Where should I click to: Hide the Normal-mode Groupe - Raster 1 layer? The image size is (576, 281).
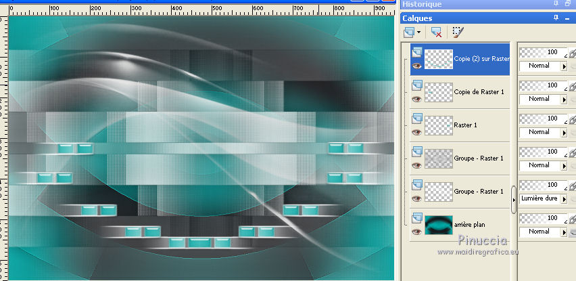pyautogui.click(x=416, y=165)
